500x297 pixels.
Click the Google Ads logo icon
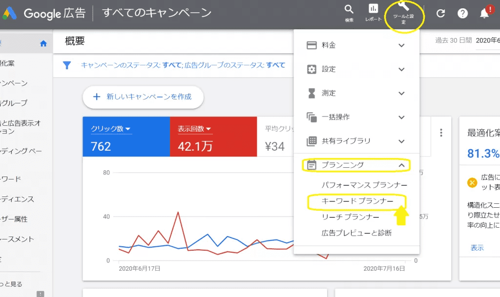tap(10, 13)
